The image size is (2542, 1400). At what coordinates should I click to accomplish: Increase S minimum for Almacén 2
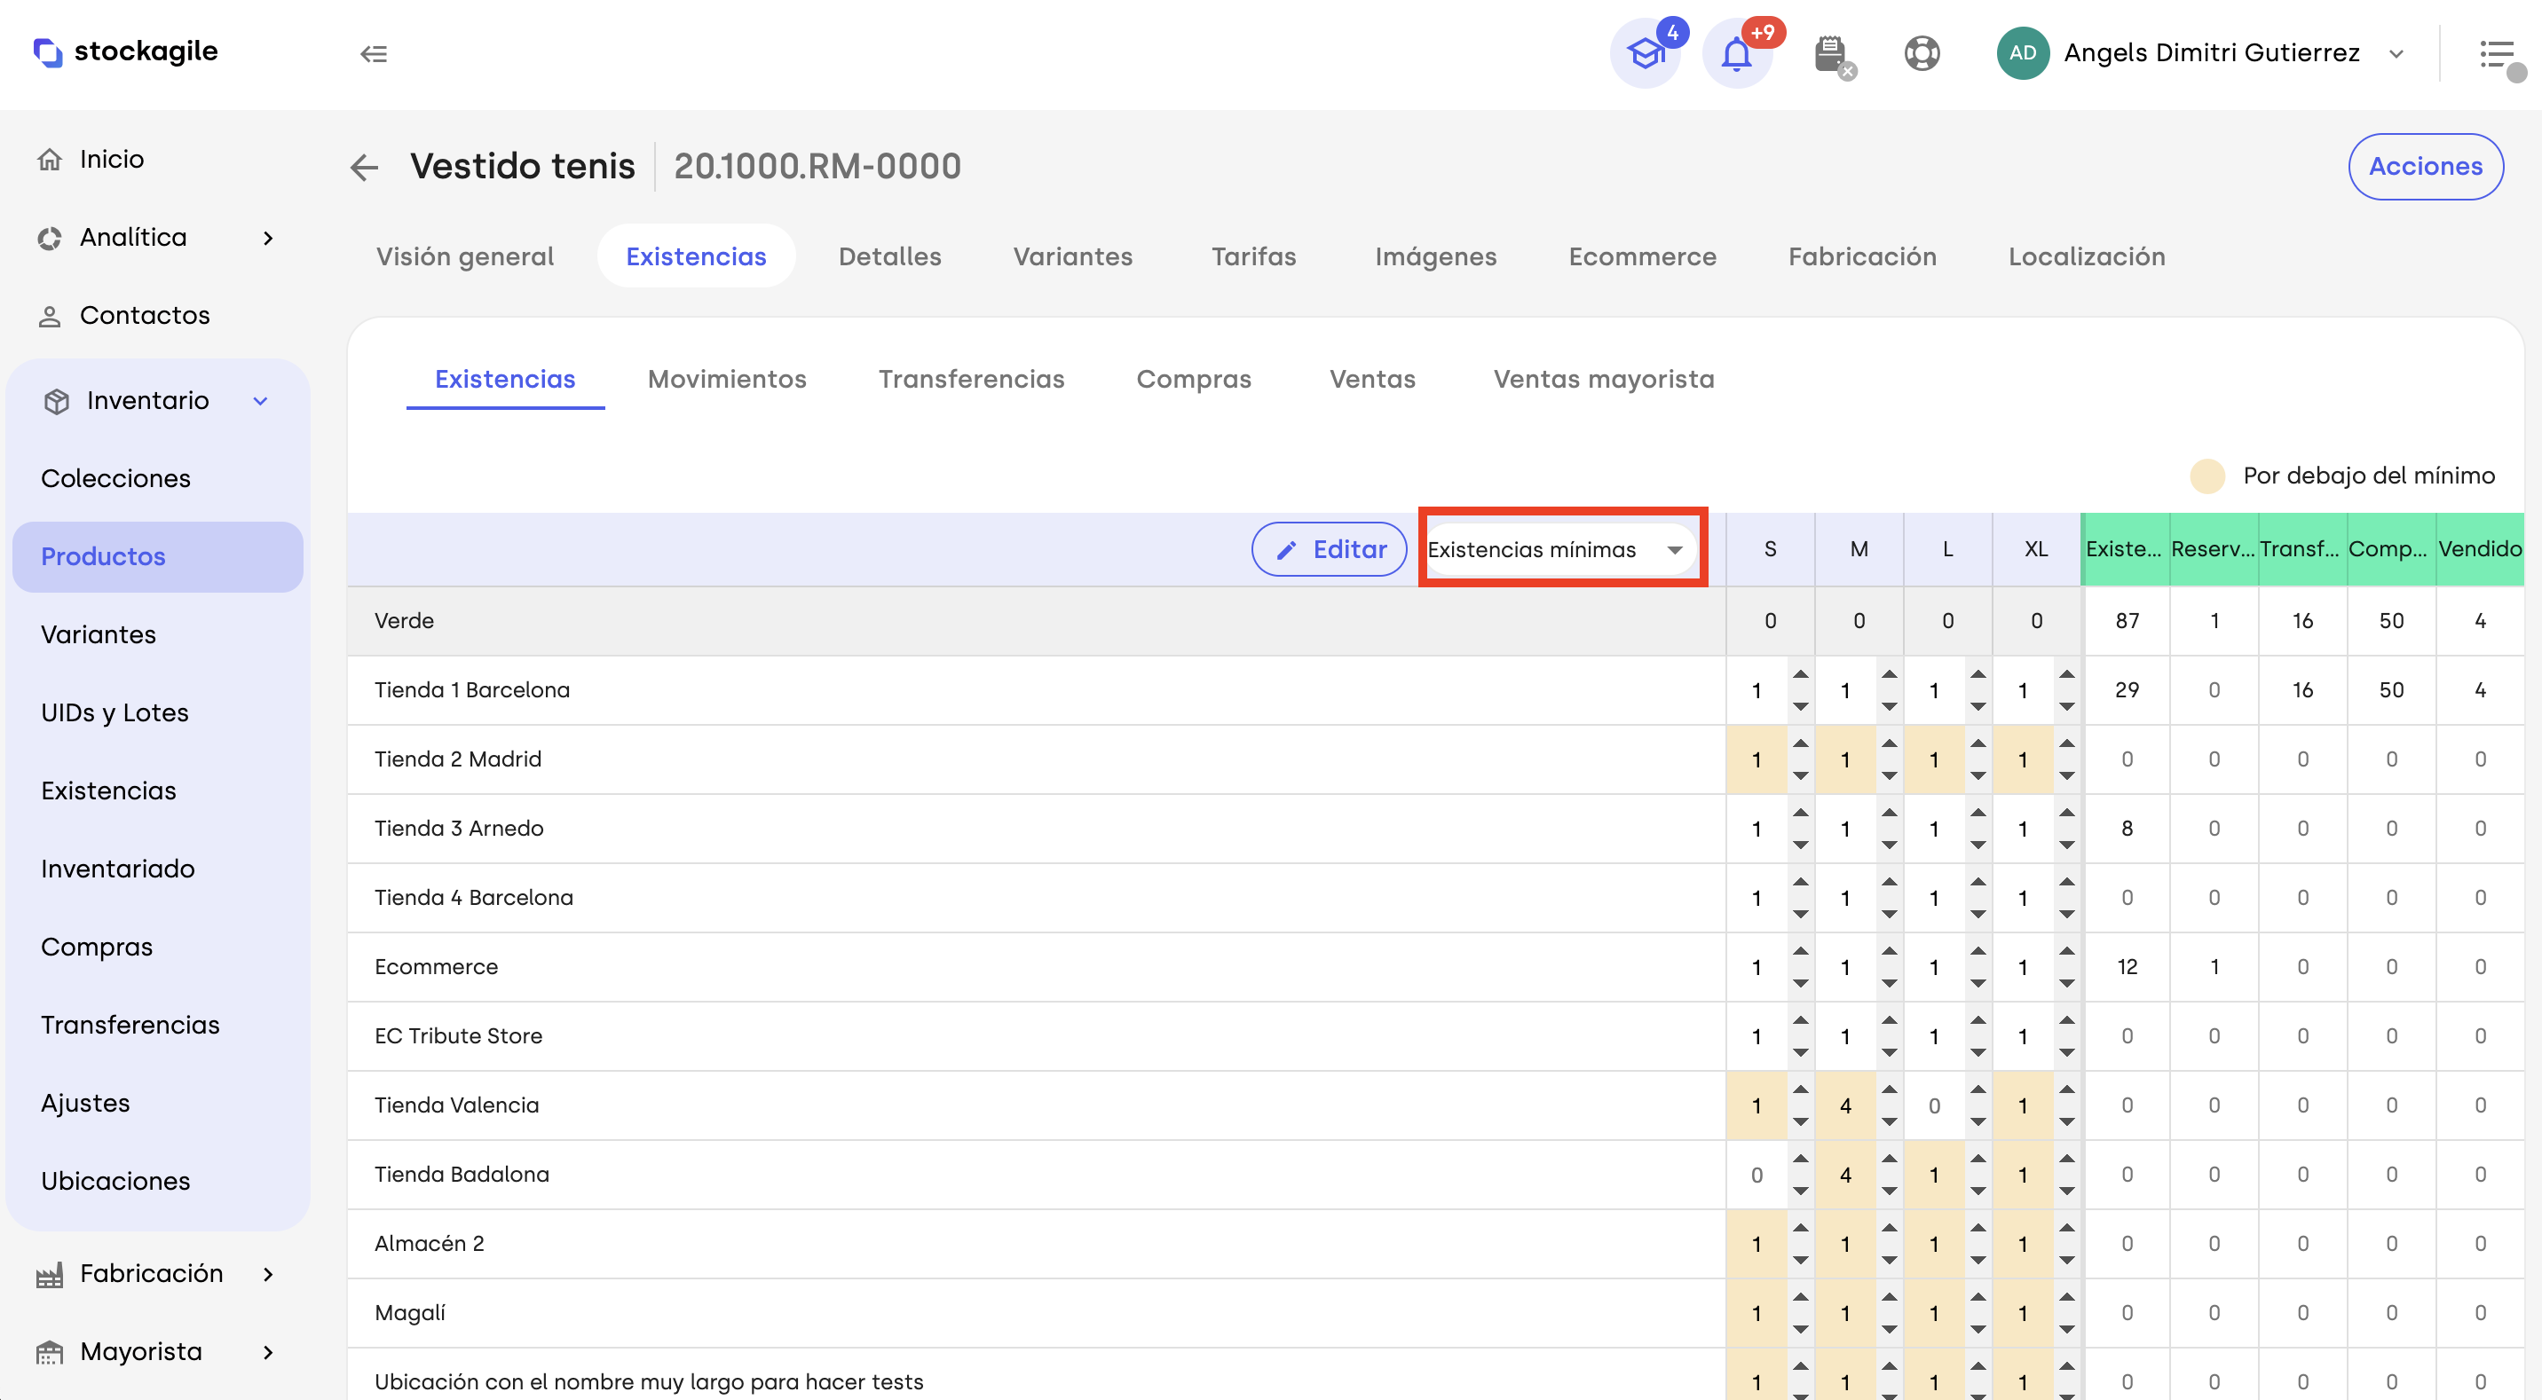click(x=1800, y=1229)
